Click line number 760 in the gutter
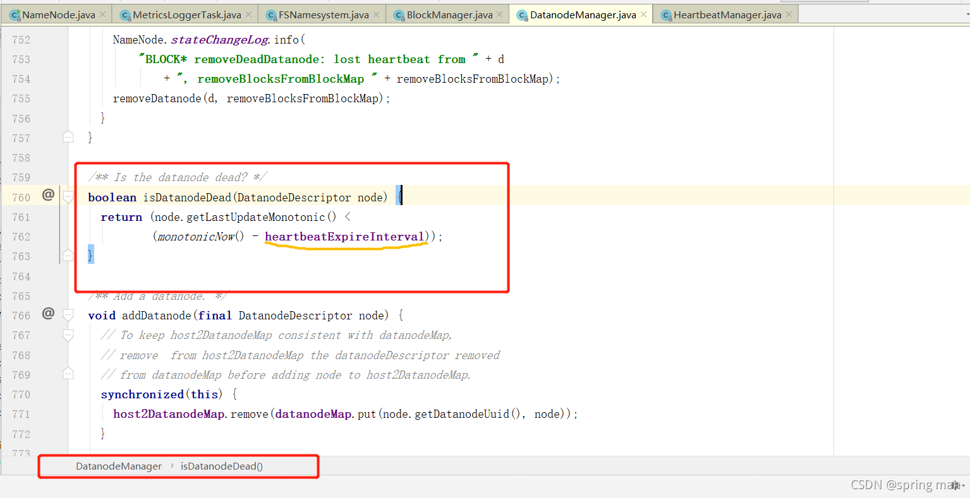Screen dimensions: 970x498 coord(21,198)
